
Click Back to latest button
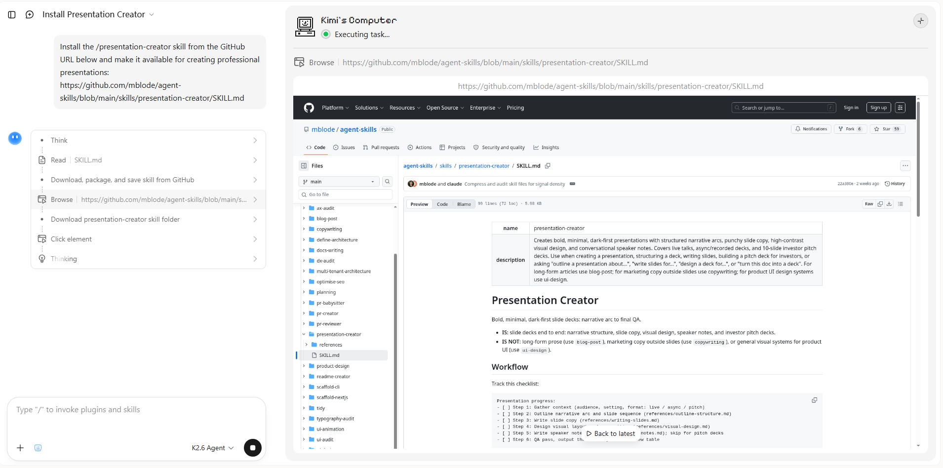pyautogui.click(x=611, y=433)
